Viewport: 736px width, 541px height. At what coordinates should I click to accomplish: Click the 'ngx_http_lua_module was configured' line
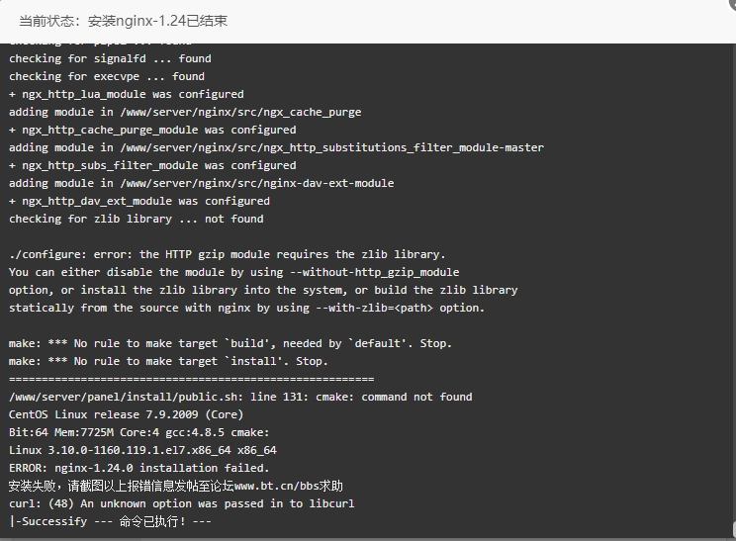127,94
